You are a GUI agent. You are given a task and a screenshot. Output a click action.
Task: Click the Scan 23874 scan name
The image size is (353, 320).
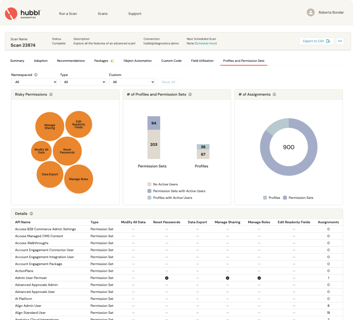23,45
